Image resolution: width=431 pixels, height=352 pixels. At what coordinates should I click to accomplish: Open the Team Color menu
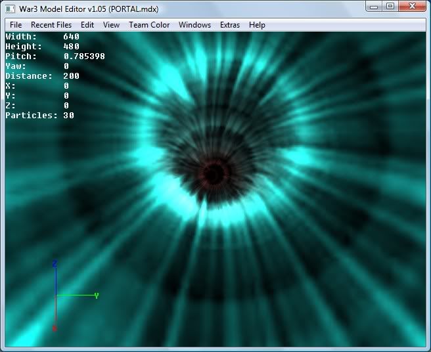149,25
